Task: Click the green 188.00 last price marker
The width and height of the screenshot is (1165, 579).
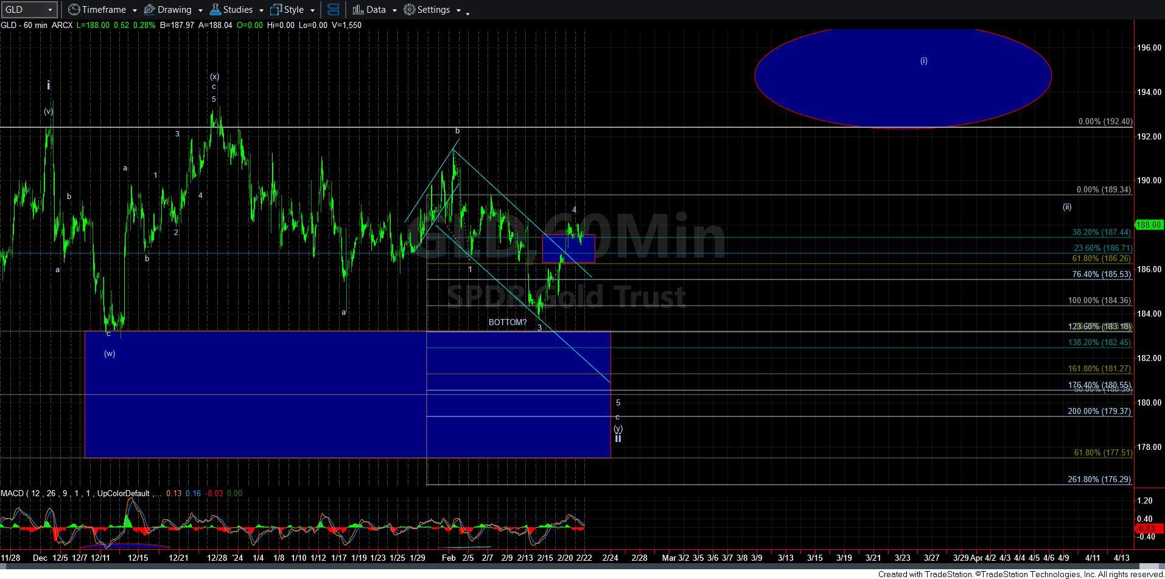Action: click(1149, 225)
